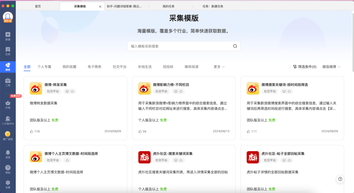Open 设置 gear in sidebar
The image size is (354, 193).
point(8,184)
